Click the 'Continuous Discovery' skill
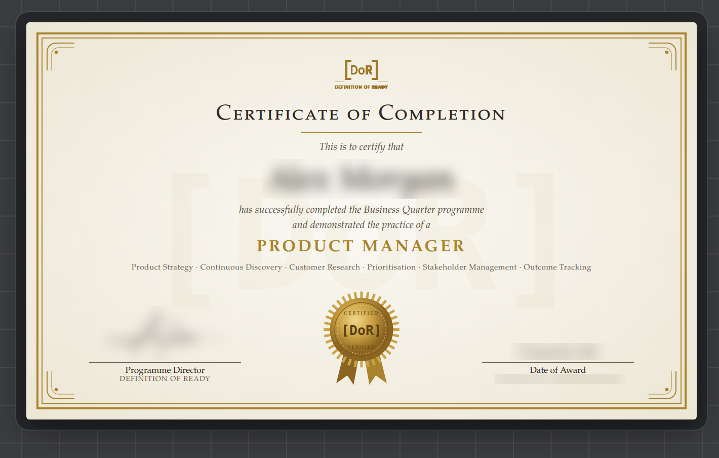The image size is (719, 458). [241, 267]
